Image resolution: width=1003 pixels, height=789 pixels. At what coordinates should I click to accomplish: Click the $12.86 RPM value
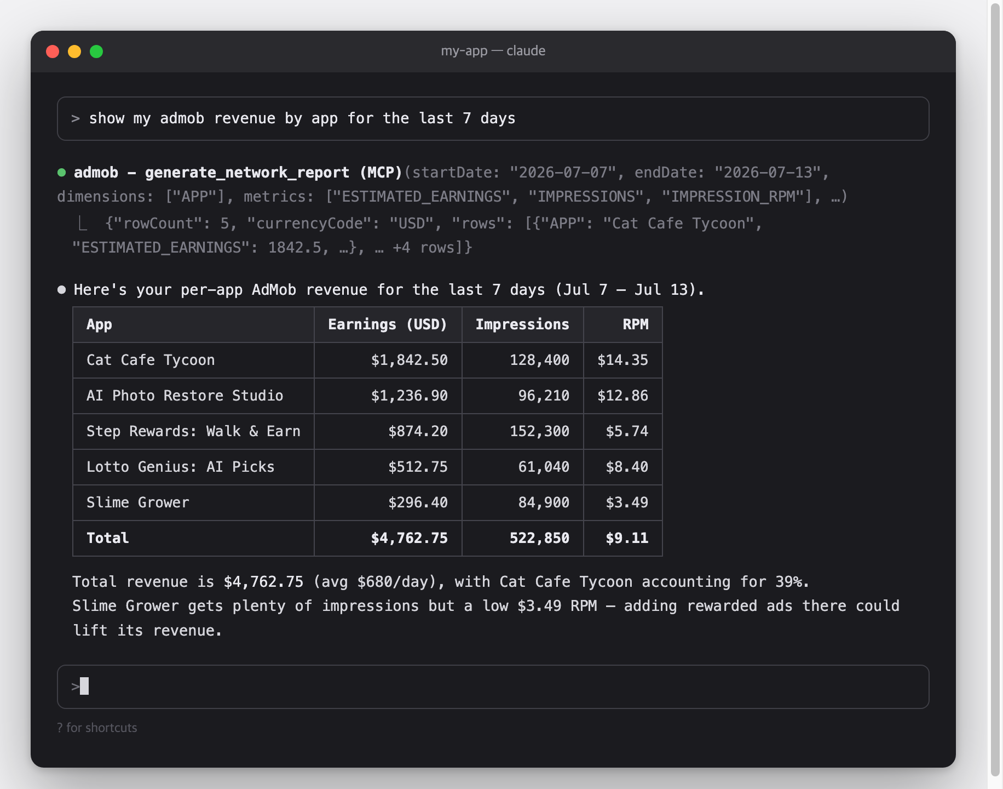[x=622, y=396]
